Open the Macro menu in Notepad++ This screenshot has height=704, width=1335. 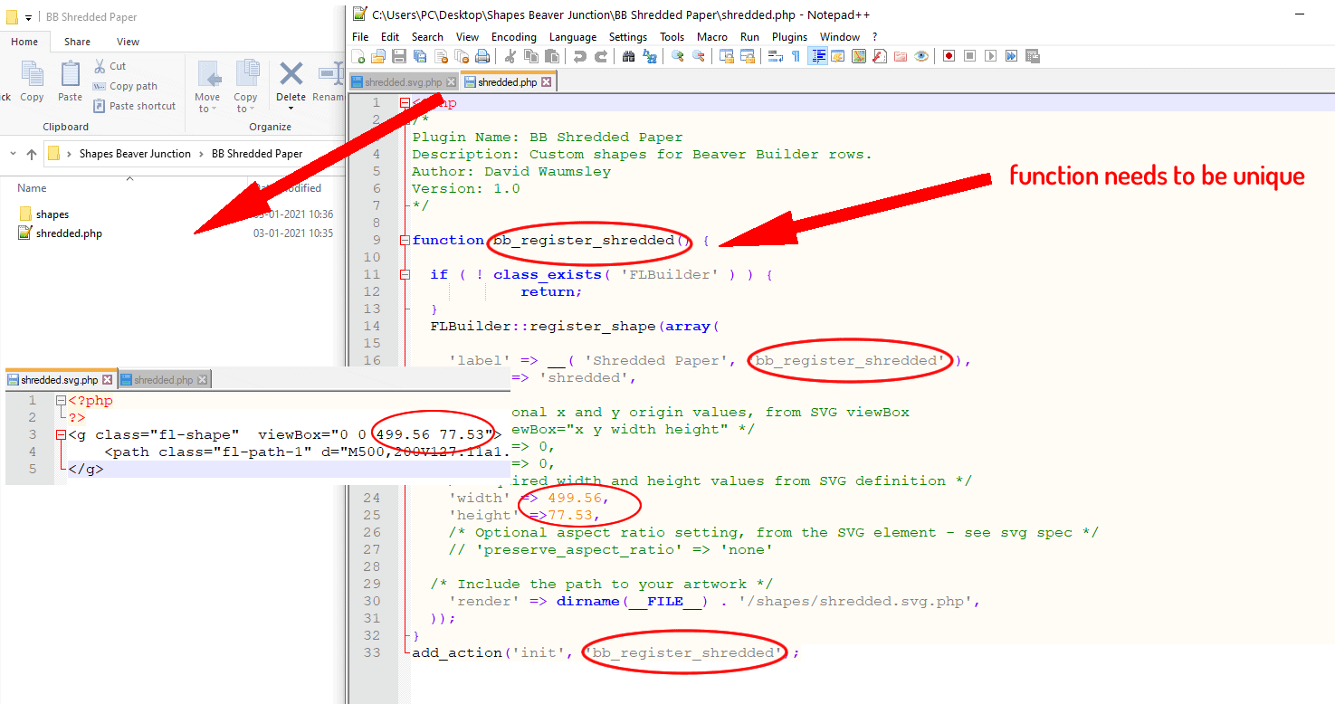coord(712,37)
